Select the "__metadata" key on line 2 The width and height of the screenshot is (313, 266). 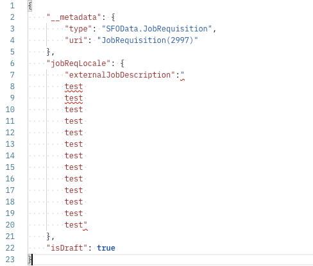pyautogui.click(x=74, y=17)
